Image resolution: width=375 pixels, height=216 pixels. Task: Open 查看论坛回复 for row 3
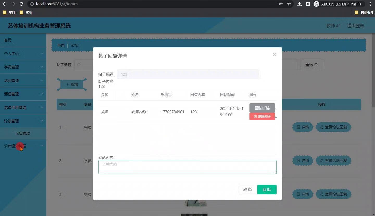pos(333,194)
